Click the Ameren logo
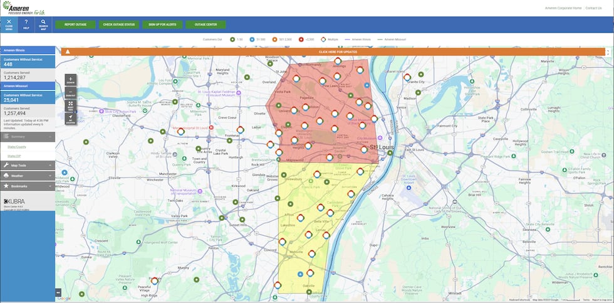Image resolution: width=614 pixels, height=303 pixels. pyautogui.click(x=24, y=8)
